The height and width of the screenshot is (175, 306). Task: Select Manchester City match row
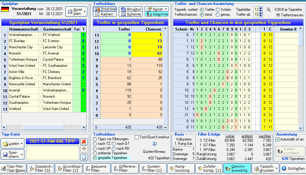(x=44, y=47)
